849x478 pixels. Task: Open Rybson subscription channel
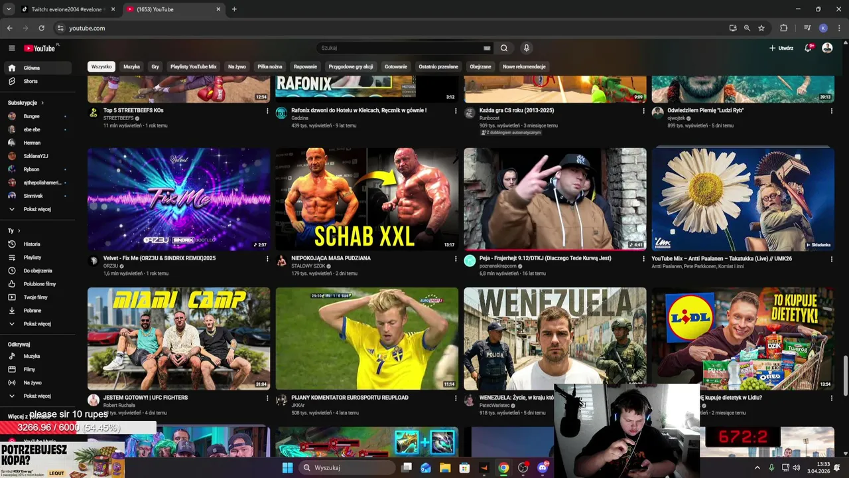coord(37,169)
